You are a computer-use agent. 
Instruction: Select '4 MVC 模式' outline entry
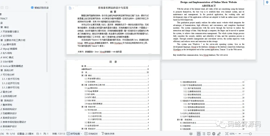(7, 57)
